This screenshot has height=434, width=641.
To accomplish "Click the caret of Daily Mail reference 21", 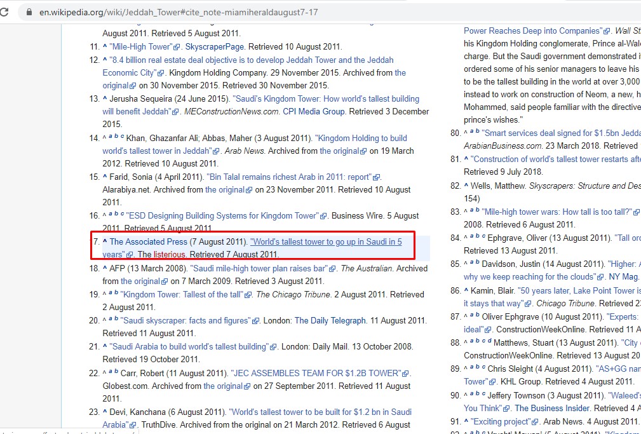I will pyautogui.click(x=105, y=346).
